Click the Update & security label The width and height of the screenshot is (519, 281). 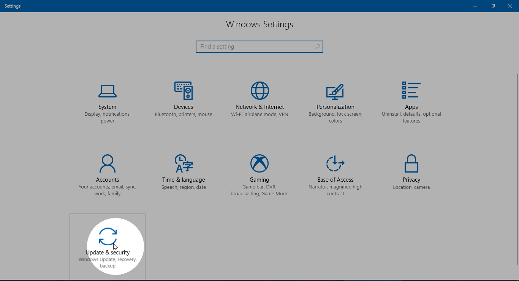[108, 253]
